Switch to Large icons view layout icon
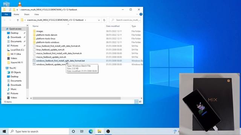The height and width of the screenshot is (135, 241). click(x=140, y=102)
